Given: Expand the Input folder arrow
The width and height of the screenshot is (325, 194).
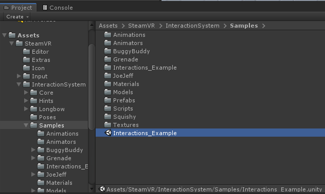Looking at the screenshot, I should click(x=19, y=76).
